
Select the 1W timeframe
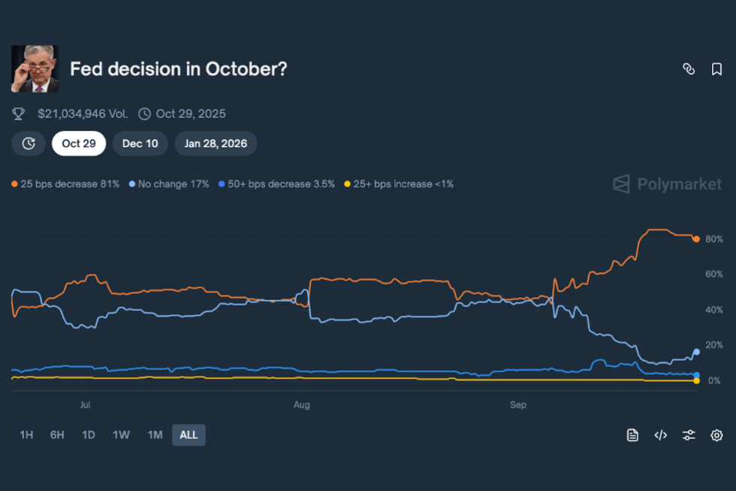coord(121,435)
